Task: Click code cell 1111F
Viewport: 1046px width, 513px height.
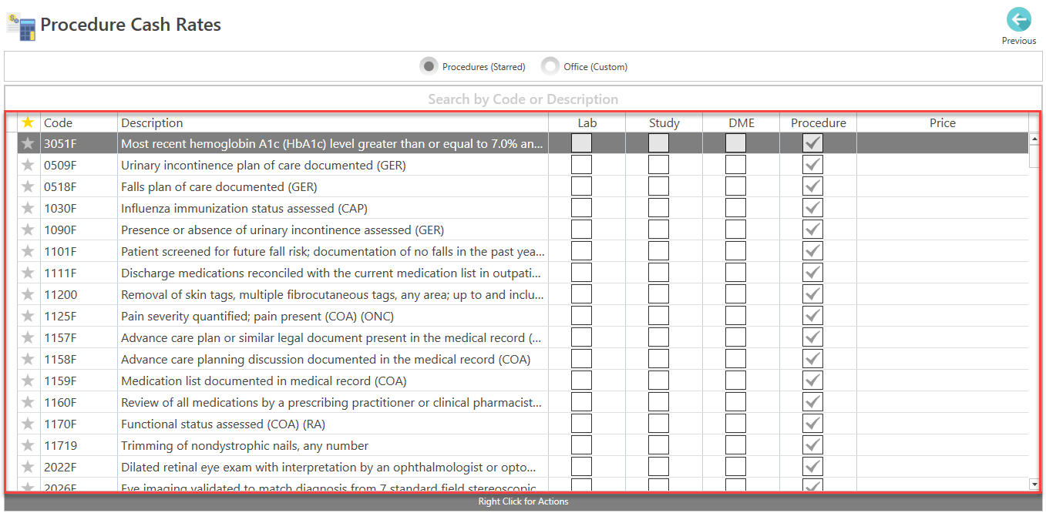Action: pyautogui.click(x=79, y=273)
